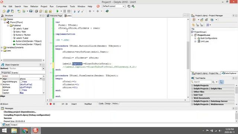Select Button1Click in Structure tree
Screen dimensions: 238x134
click(x=29, y=41)
